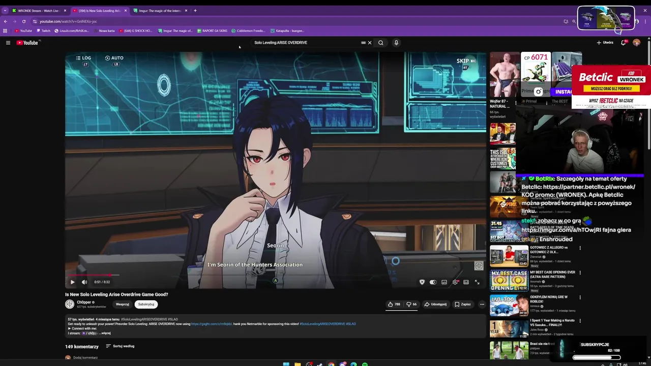Go back in browser history
The height and width of the screenshot is (366, 651).
5,21
